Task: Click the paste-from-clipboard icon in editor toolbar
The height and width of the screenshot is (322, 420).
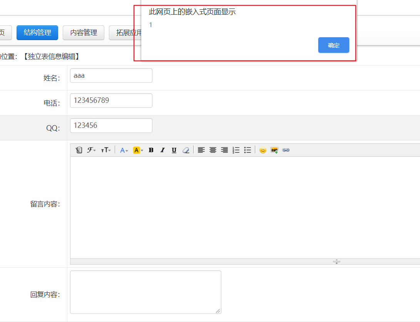Action: tap(79, 150)
